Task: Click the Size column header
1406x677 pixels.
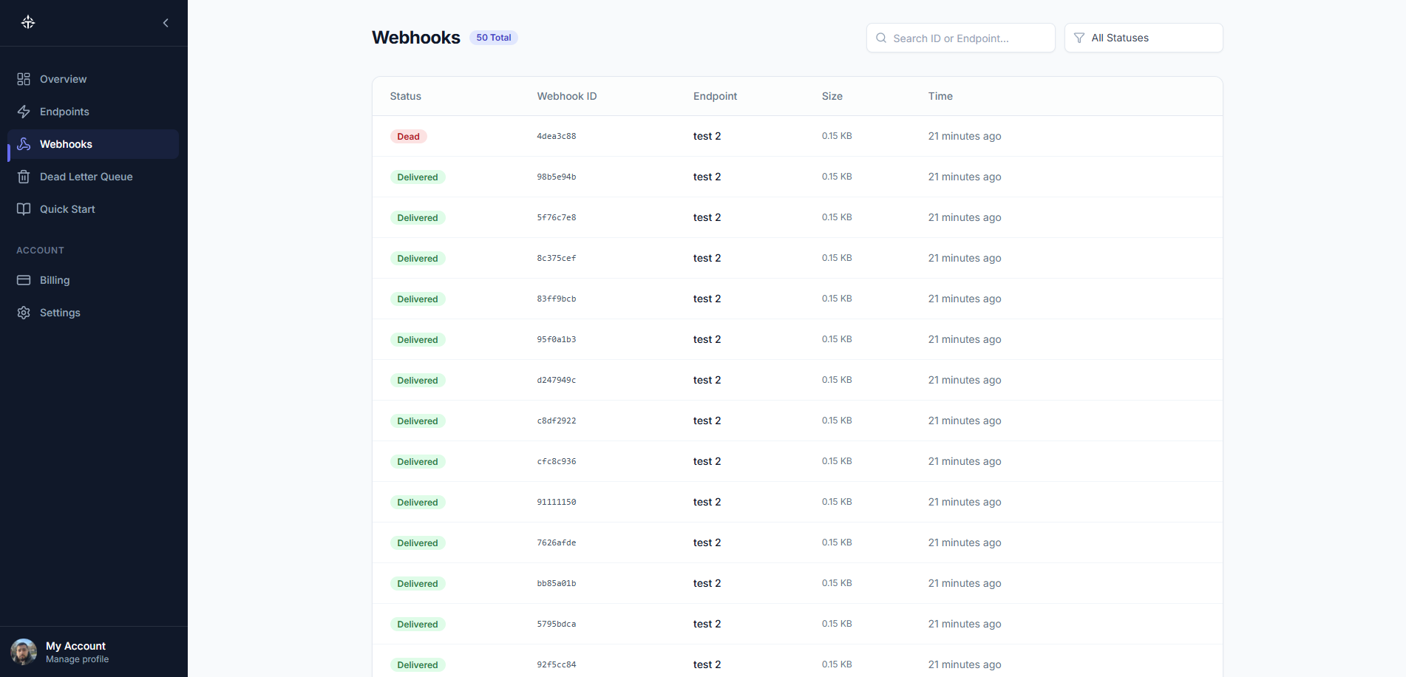Action: click(x=832, y=96)
